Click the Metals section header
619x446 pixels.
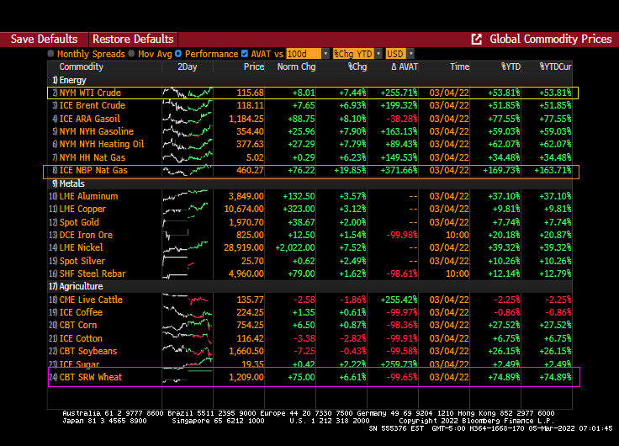click(x=71, y=183)
